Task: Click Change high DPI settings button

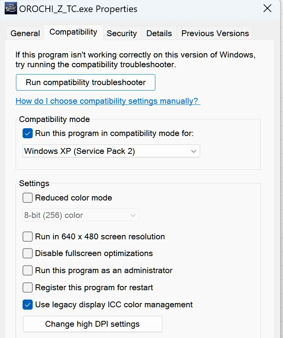Action: pos(92,324)
